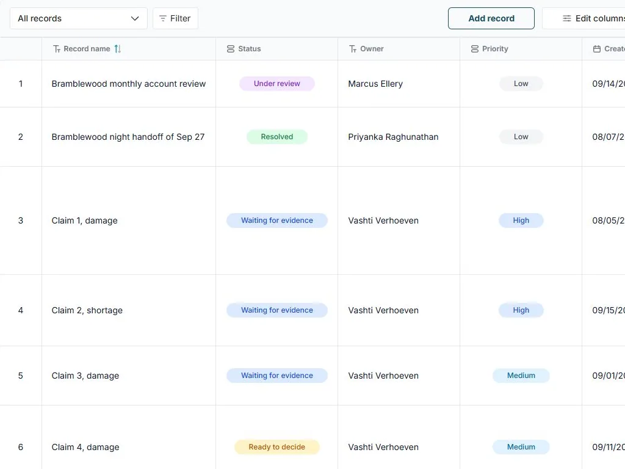
Task: Click the 'Ready to decide' status badge
Action: click(277, 447)
